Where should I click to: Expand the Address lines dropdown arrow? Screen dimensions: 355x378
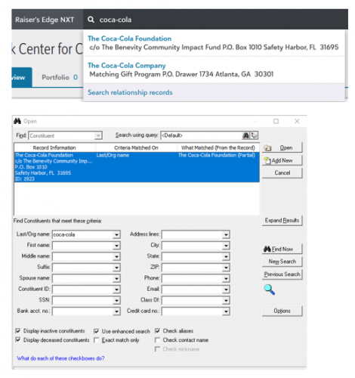[226, 234]
